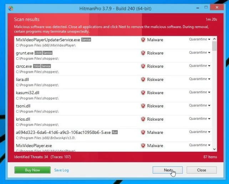This screenshot has height=184, width=229.
Task: Click the Br0wsrApVs3.0 folder path
Action: 46,138
